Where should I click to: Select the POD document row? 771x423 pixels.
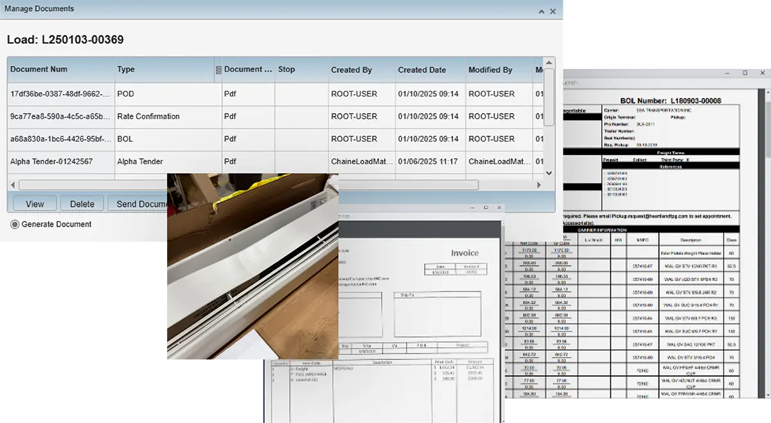tap(275, 94)
